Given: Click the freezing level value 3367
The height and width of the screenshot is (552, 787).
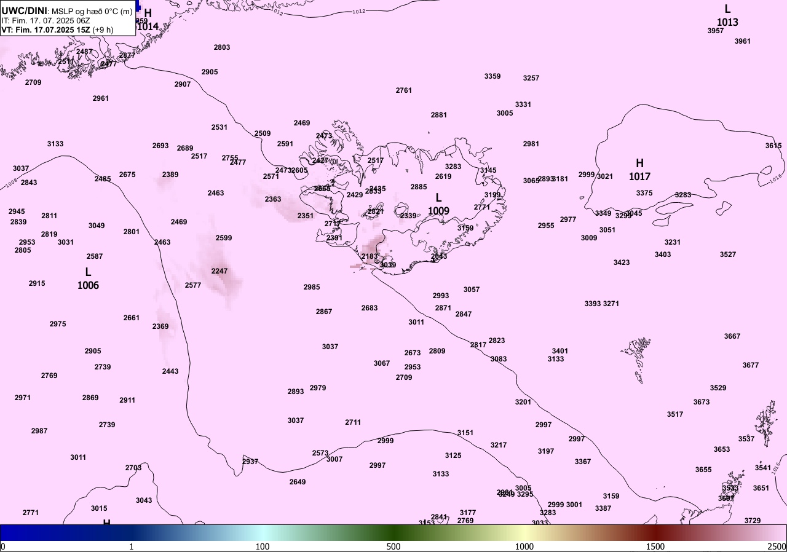Looking at the screenshot, I should tap(583, 462).
